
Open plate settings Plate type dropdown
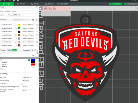(27, 78)
